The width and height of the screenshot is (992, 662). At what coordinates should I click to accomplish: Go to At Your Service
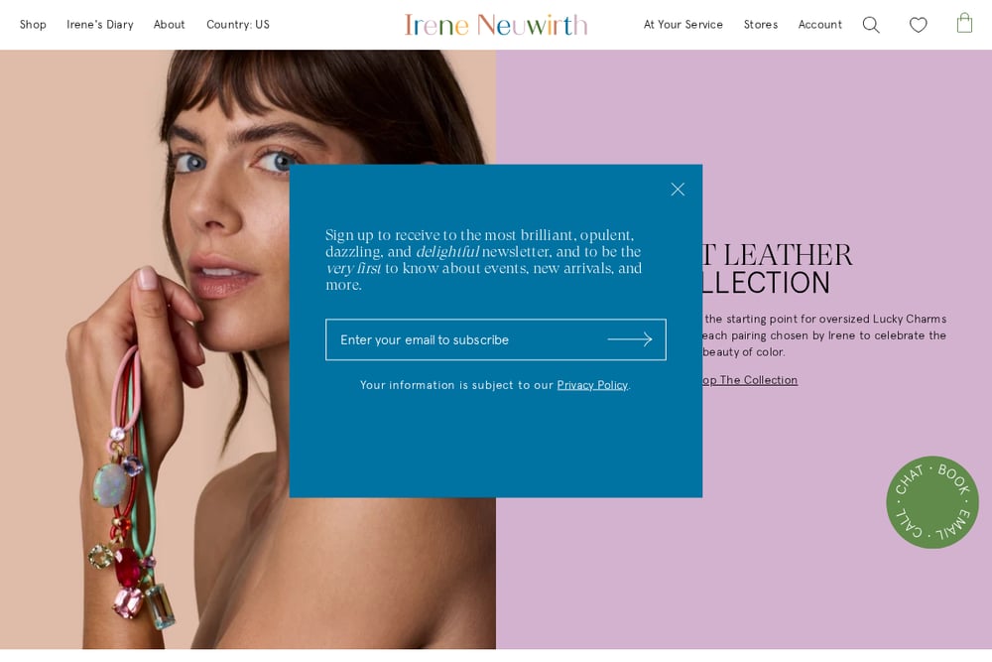pos(683,25)
